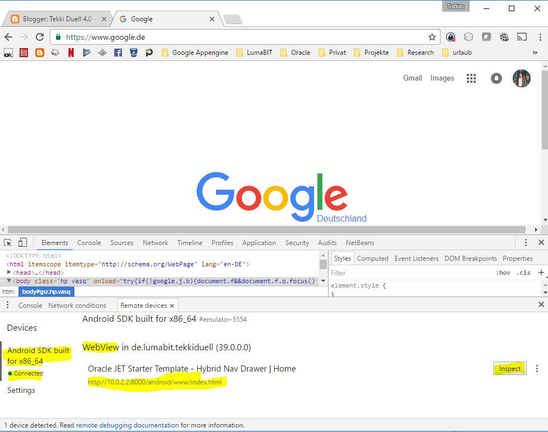Toggle the :hov element state
Screen dimensions: 548x432
(503, 273)
